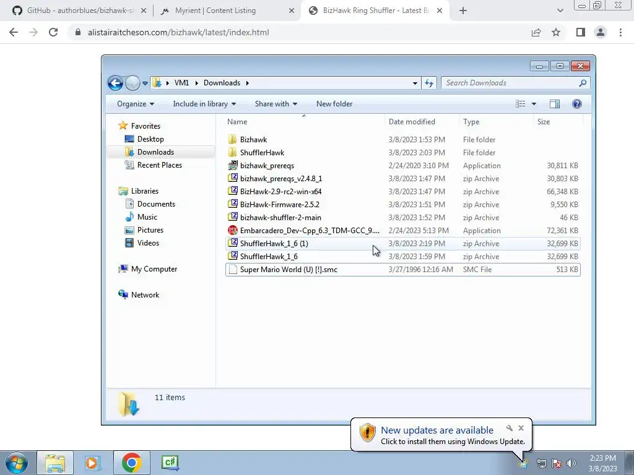This screenshot has width=634, height=475.
Task: Select the bizhawk-shuffler-2-main zip icon
Action: [x=233, y=217]
